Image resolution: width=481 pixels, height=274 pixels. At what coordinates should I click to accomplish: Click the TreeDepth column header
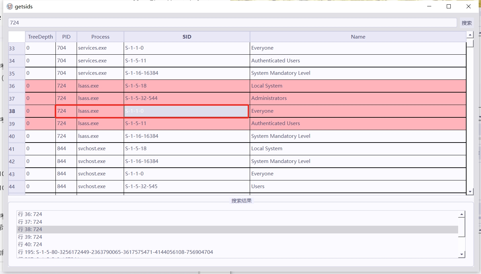coord(40,37)
